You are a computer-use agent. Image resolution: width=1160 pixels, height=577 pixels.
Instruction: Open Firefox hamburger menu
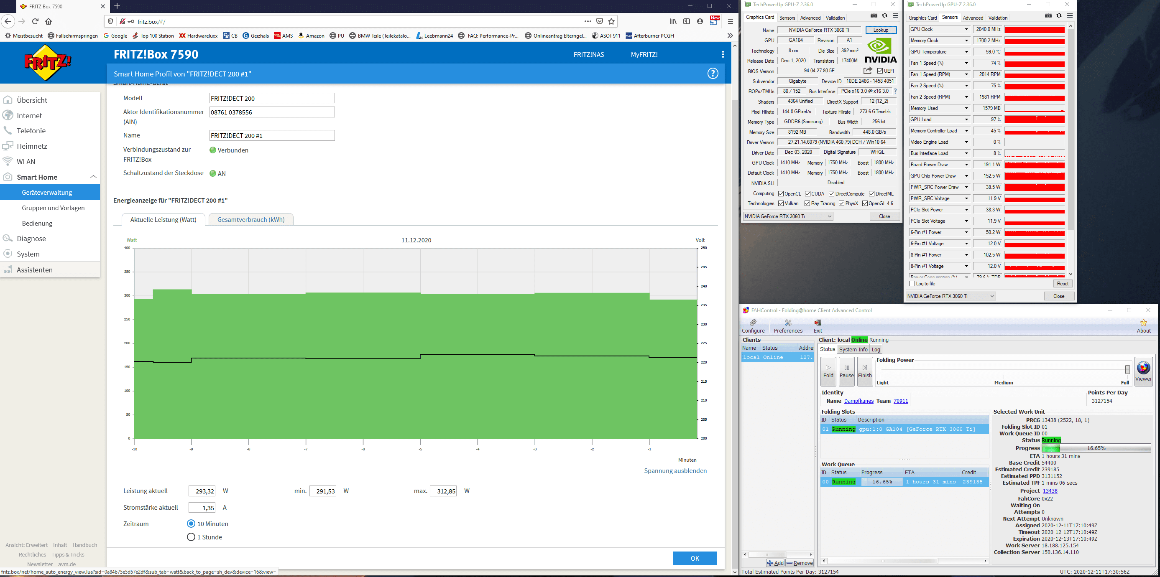pyautogui.click(x=731, y=21)
